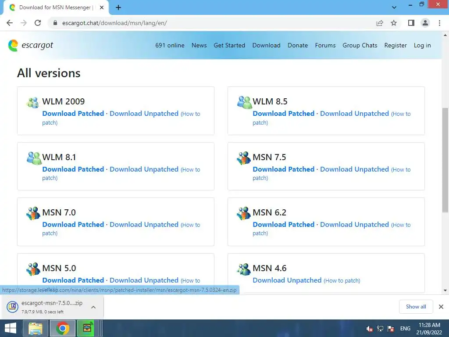449x337 pixels.
Task: Click the forward navigation arrow
Action: (24, 23)
